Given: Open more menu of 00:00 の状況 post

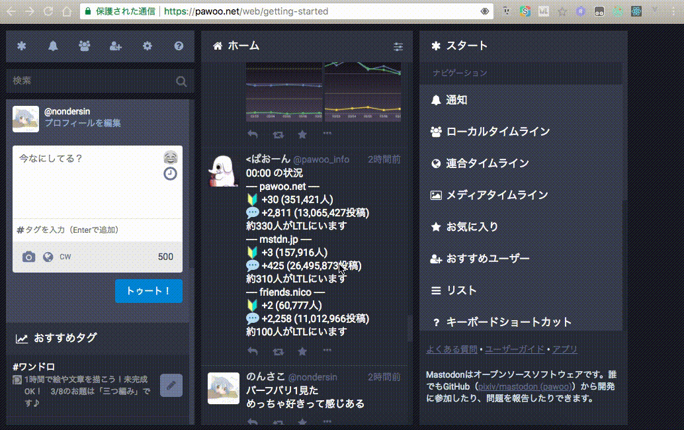Looking at the screenshot, I should point(327,350).
